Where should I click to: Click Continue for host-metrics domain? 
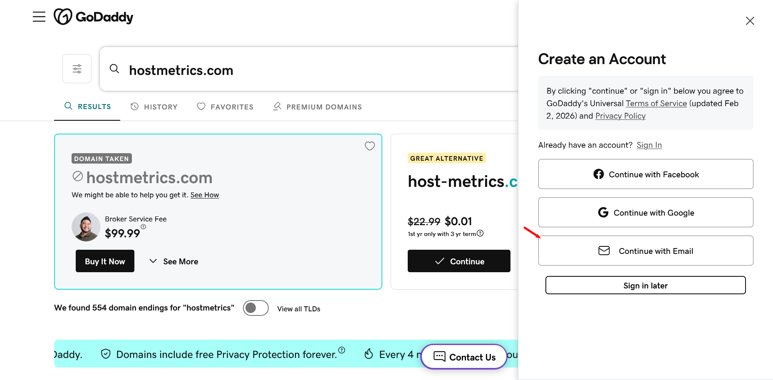click(x=459, y=261)
